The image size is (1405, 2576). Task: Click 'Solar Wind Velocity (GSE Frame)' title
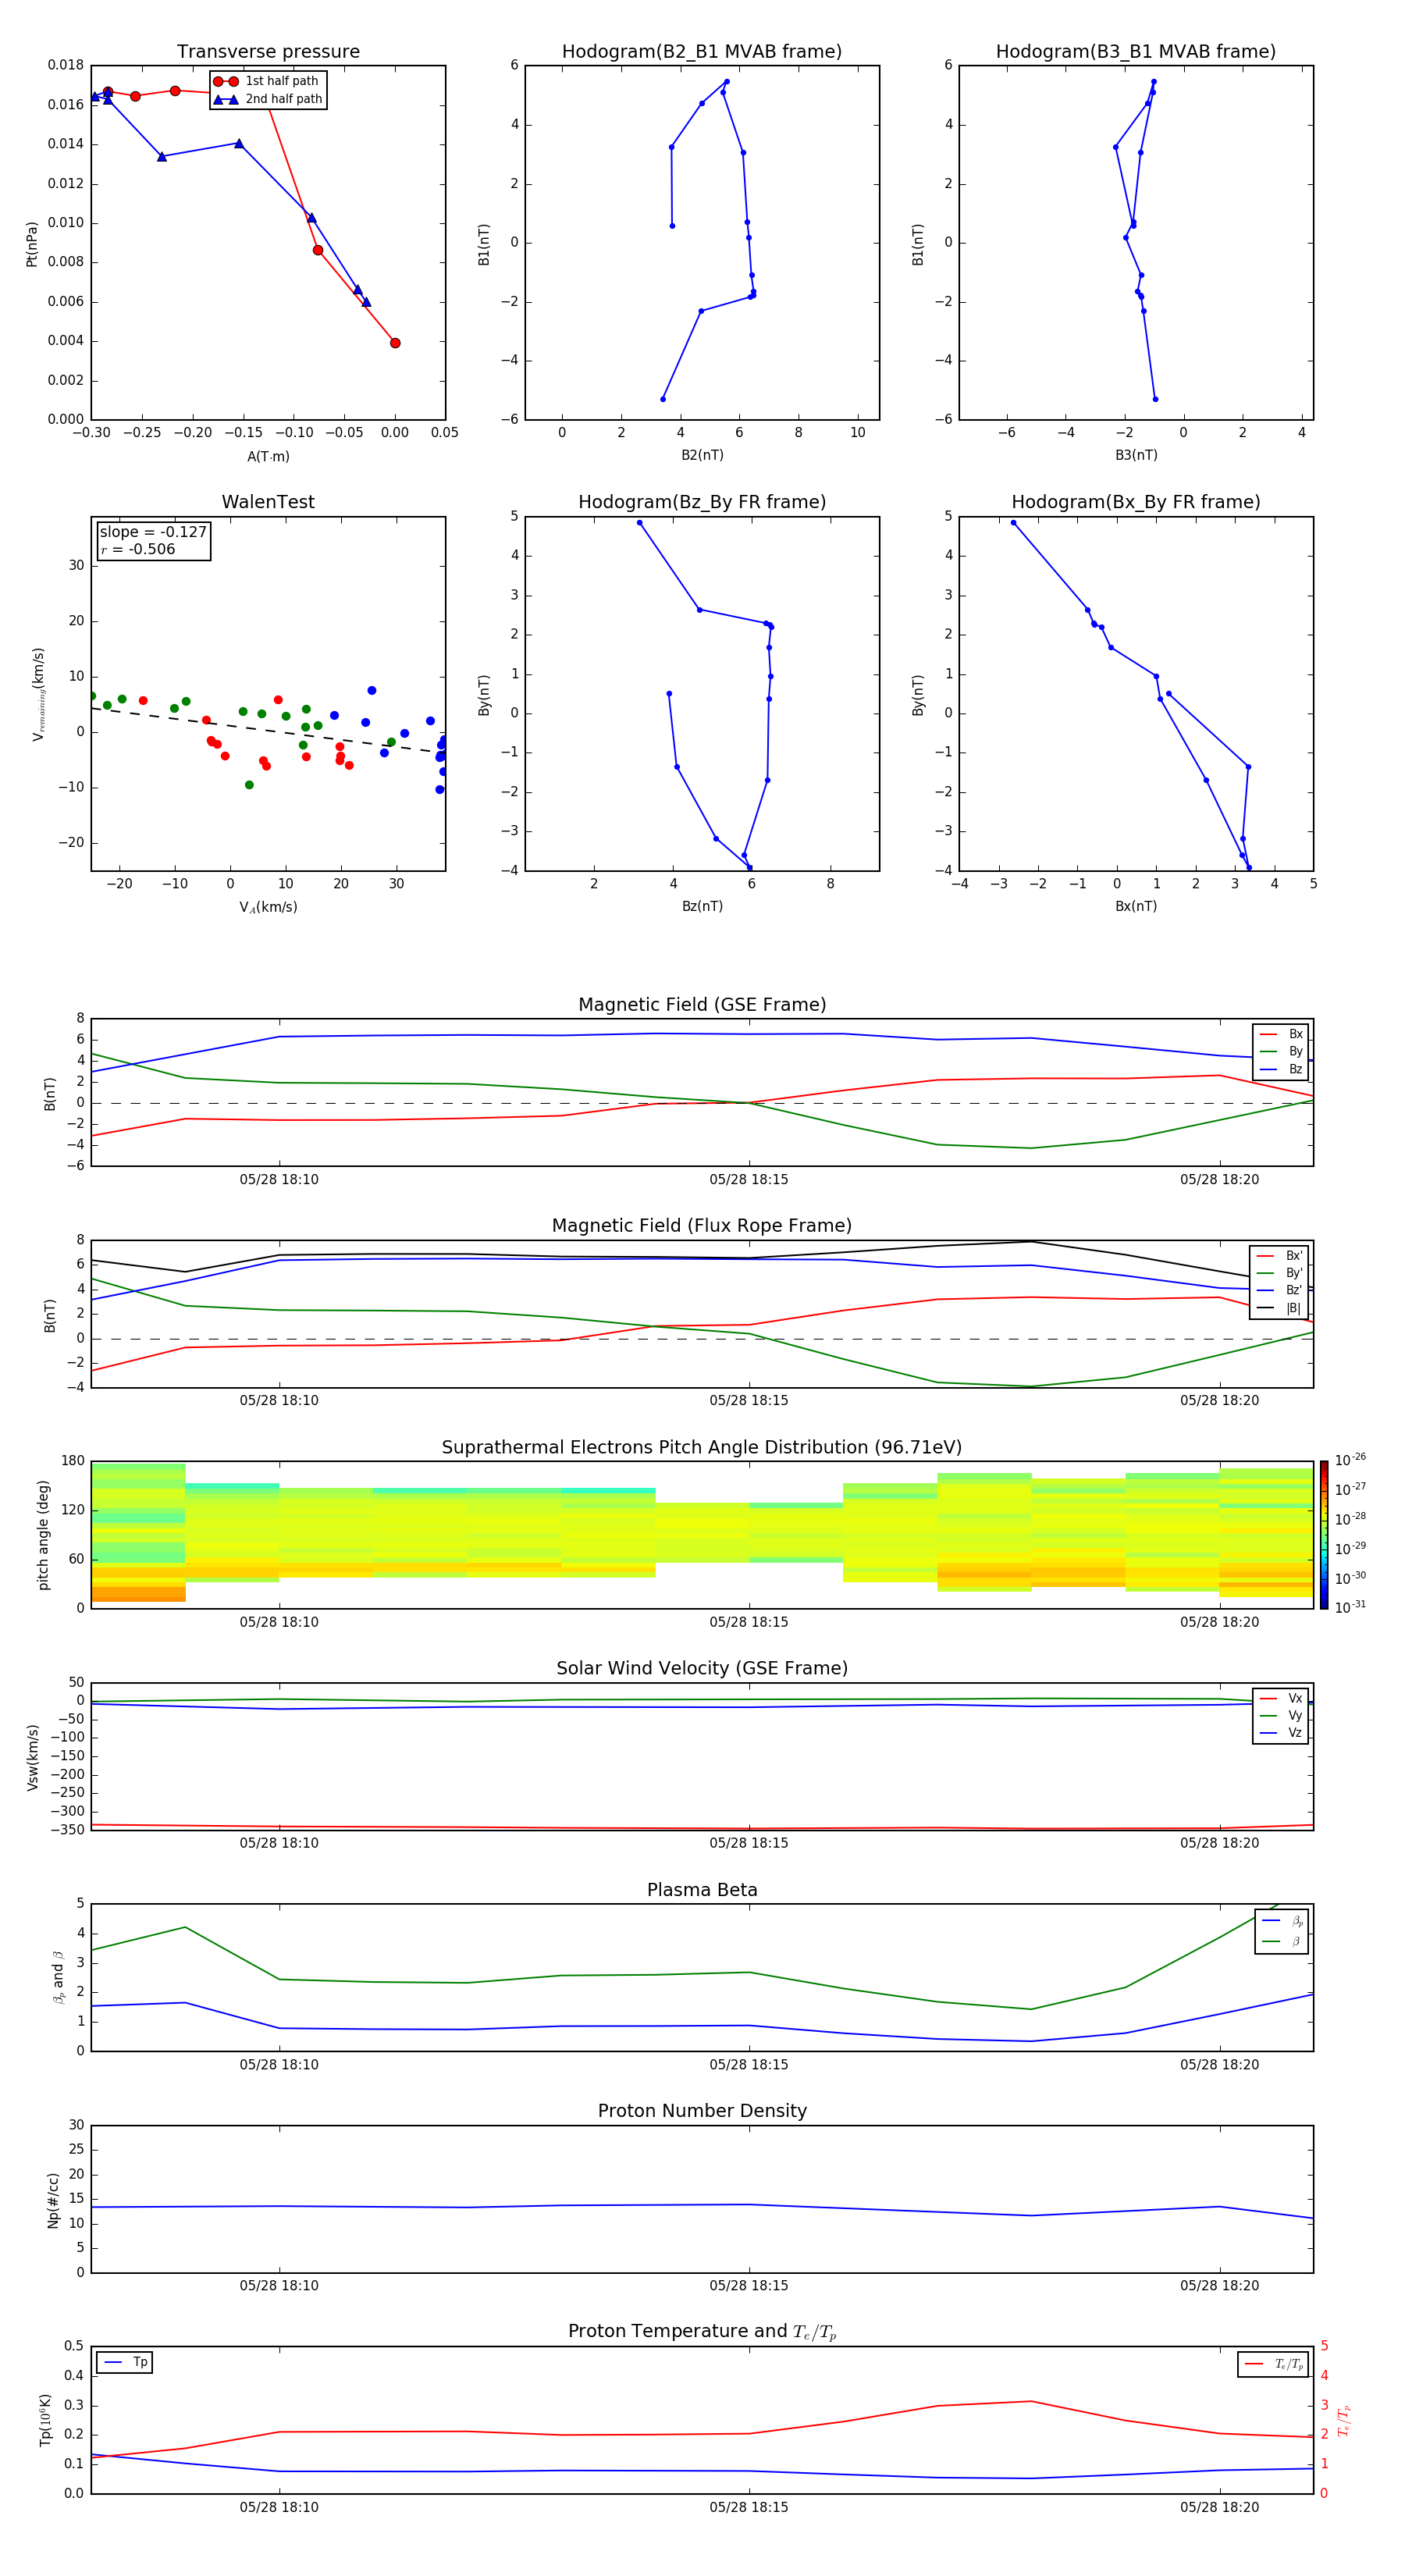tap(702, 1669)
